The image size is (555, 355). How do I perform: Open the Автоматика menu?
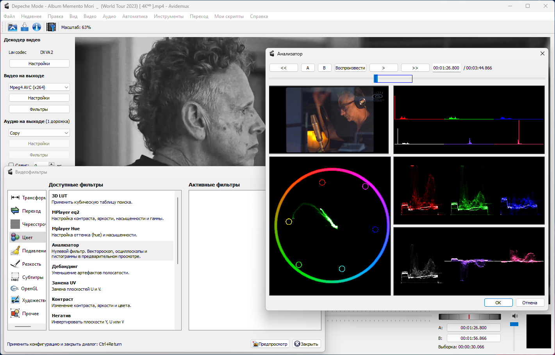point(135,16)
